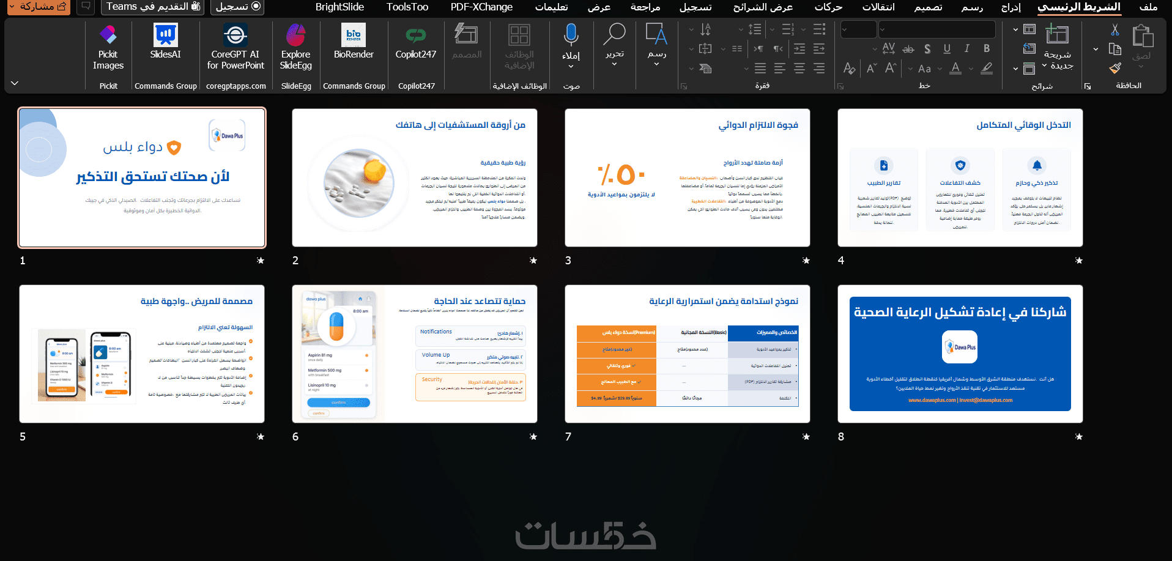The image size is (1172, 561).
Task: Apply the text highlight color marker
Action: [987, 68]
